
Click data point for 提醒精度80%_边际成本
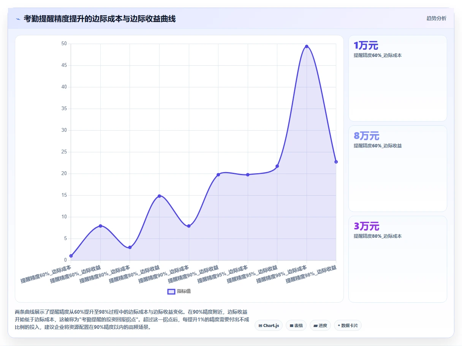tap(130, 247)
